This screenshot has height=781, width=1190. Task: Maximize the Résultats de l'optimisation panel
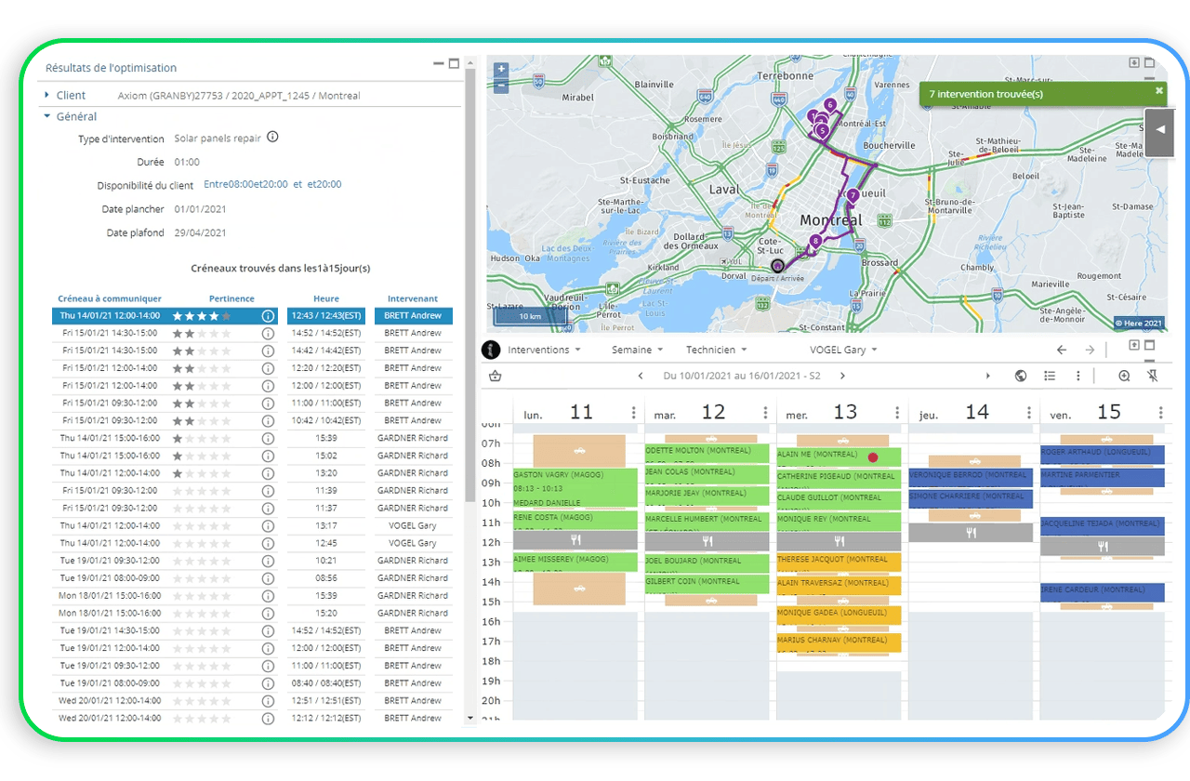point(454,64)
